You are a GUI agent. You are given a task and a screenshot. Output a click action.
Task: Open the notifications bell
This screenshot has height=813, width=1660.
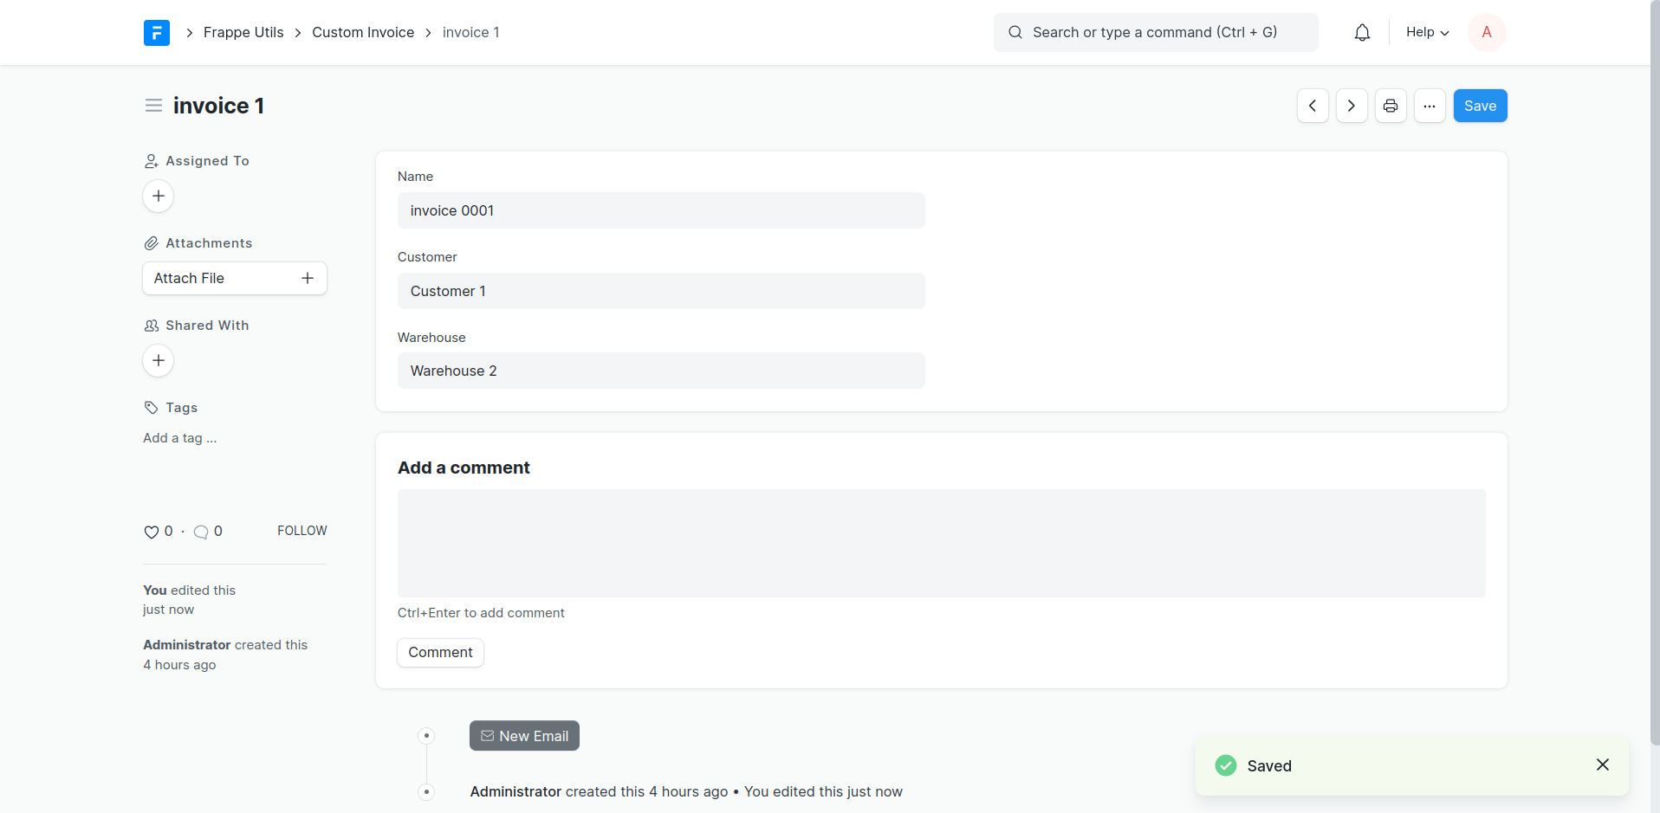click(1362, 33)
